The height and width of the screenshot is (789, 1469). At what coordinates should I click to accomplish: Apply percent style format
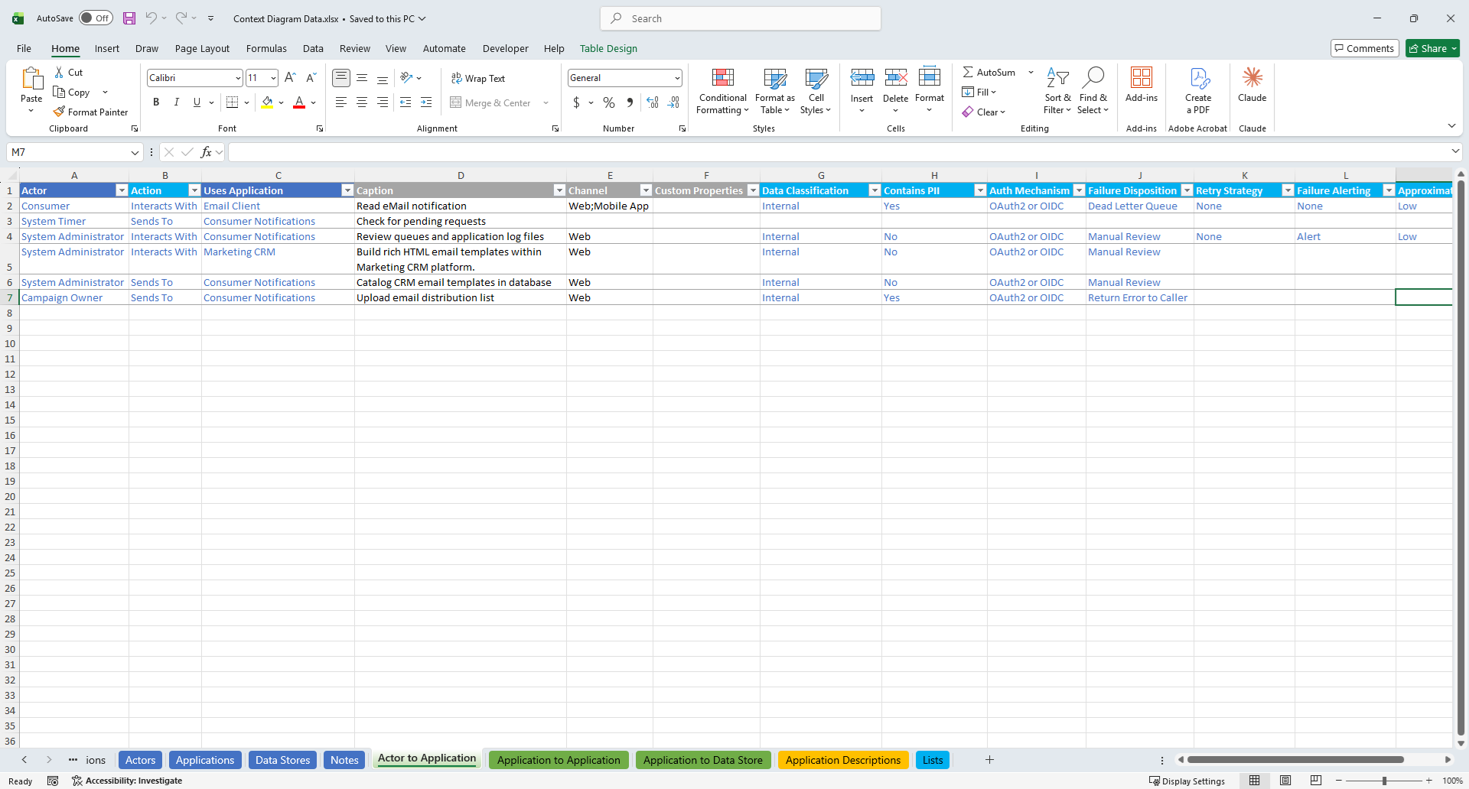609,102
